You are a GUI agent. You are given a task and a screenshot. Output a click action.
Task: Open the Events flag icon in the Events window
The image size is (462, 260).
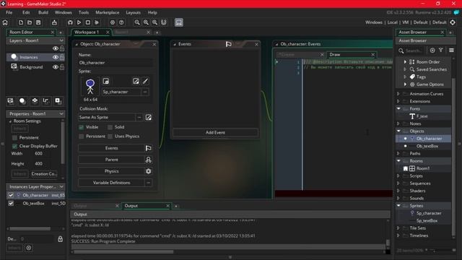228,44
